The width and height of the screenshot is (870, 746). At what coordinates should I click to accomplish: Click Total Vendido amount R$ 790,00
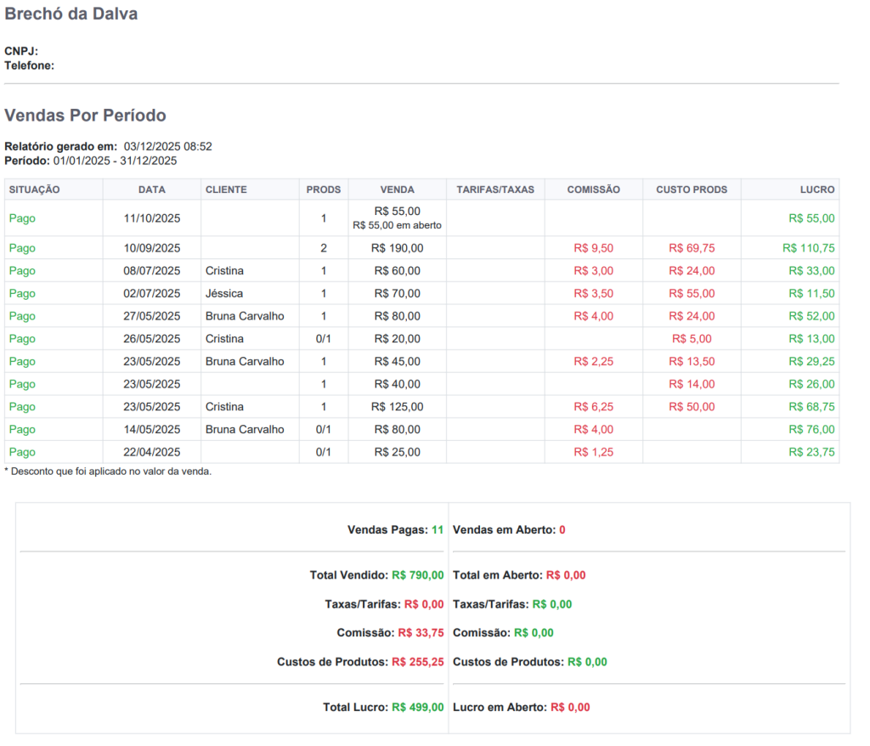(417, 575)
